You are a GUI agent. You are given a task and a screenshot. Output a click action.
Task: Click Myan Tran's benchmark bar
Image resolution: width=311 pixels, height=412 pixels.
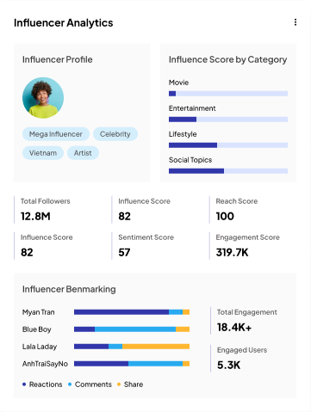[132, 312]
